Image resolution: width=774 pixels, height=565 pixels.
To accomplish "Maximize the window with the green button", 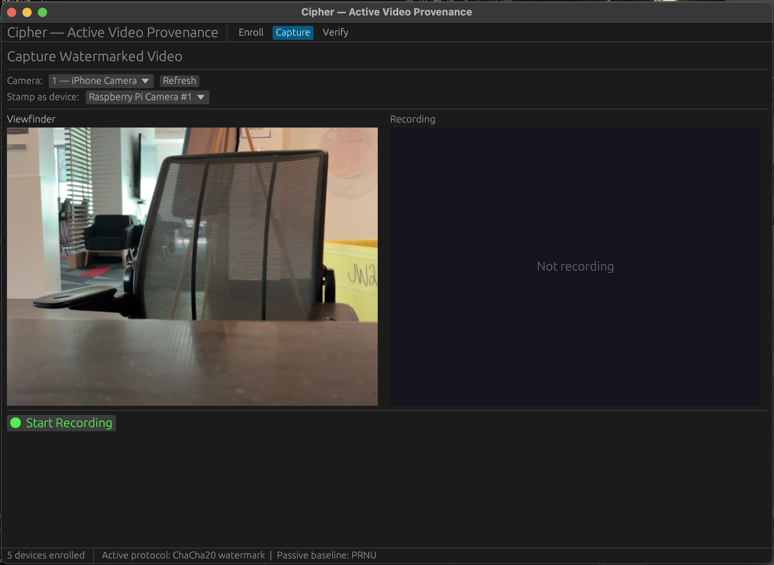I will click(42, 12).
